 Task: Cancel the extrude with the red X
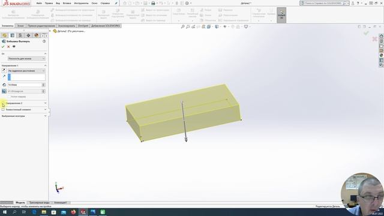point(8,47)
